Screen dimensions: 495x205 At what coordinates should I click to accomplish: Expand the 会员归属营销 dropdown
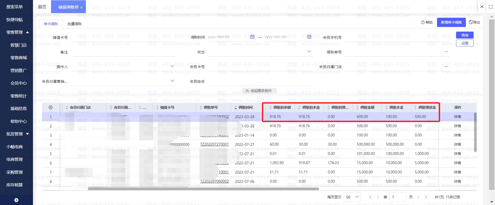tap(172, 81)
